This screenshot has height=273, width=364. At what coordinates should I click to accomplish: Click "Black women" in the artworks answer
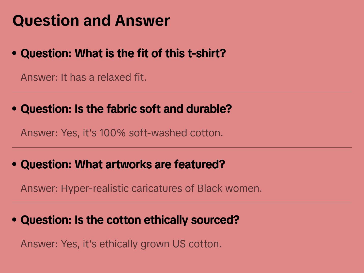[229, 188]
